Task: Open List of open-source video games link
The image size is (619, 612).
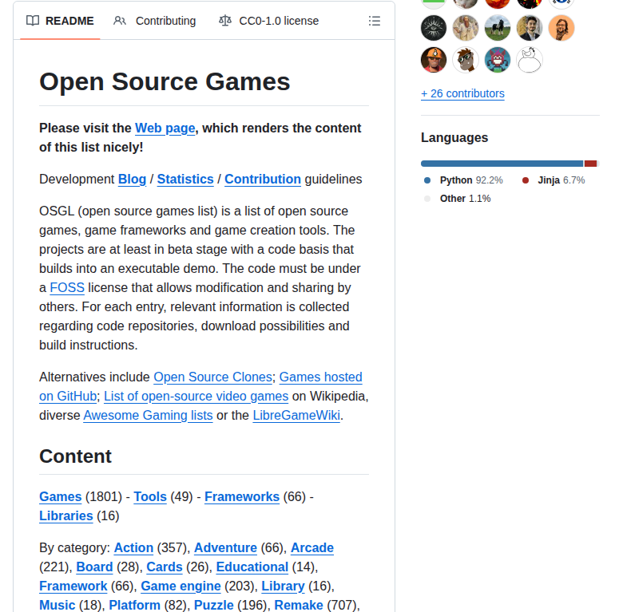Action: (x=196, y=396)
